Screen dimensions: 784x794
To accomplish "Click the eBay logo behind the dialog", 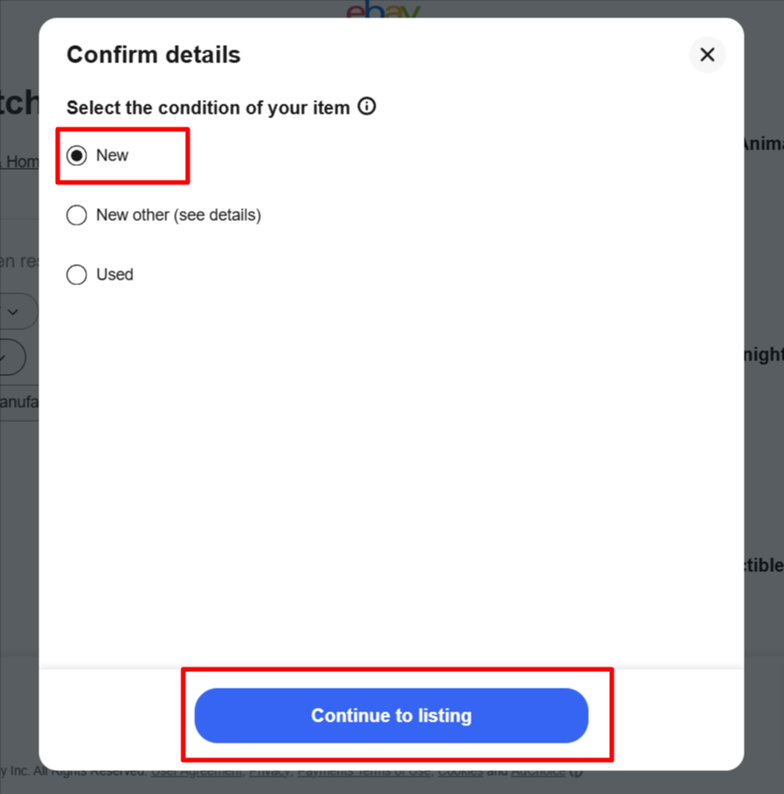I will 383,9.
